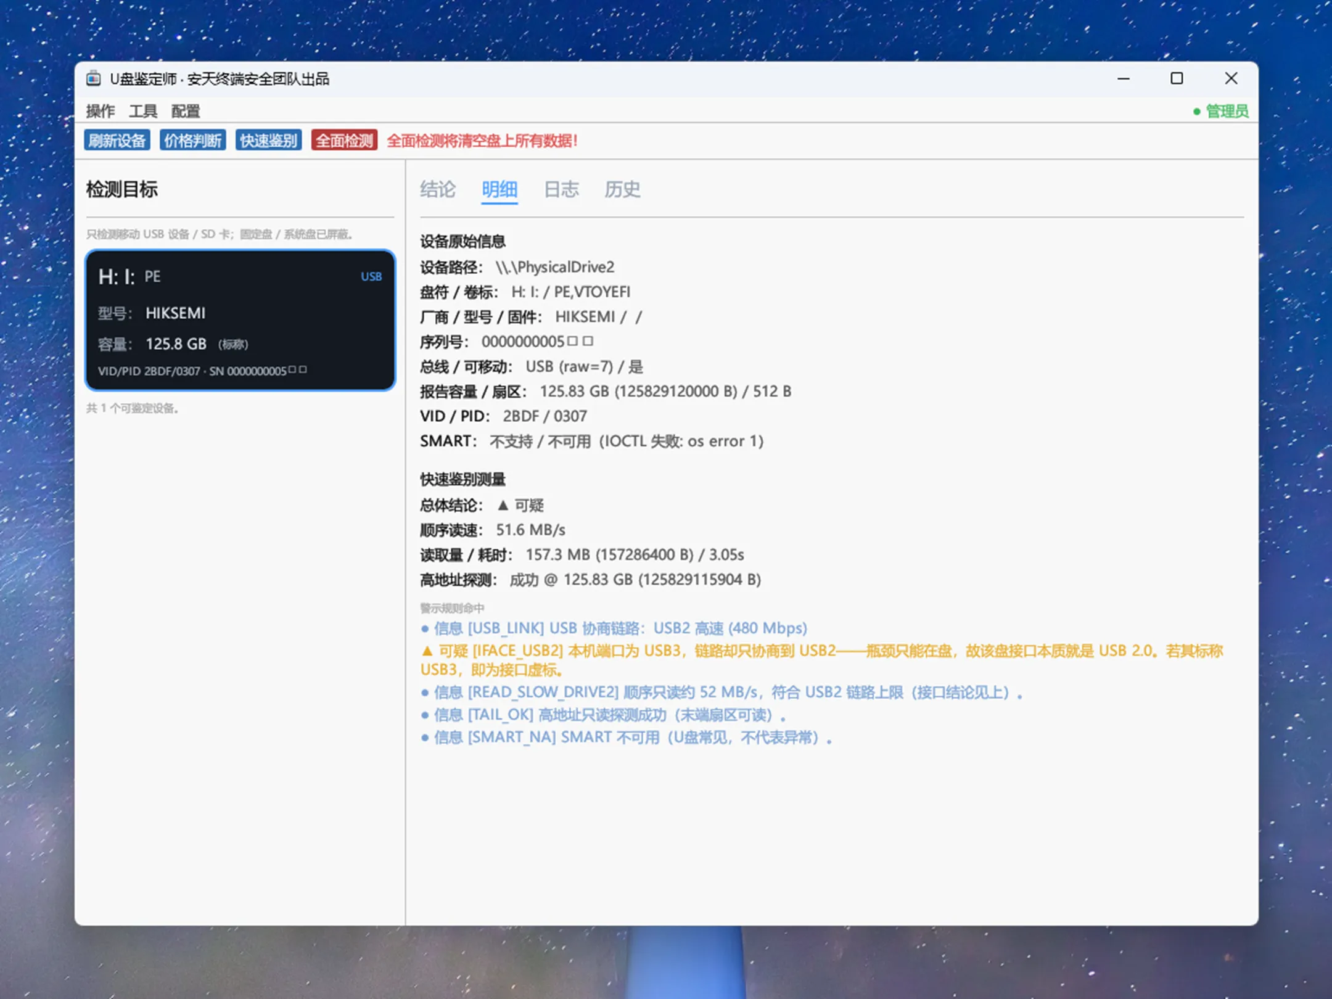
Task: Click the 总线 / 可移动 USB (raw=7) line
Action: click(532, 367)
